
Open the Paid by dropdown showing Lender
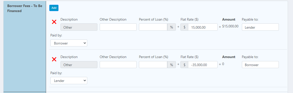point(69,81)
